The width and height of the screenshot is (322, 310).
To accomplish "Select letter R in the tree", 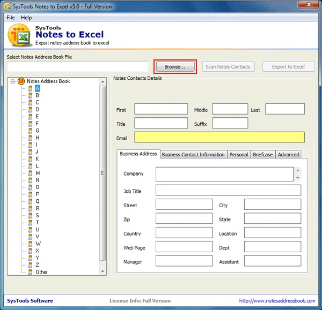I will [38, 208].
